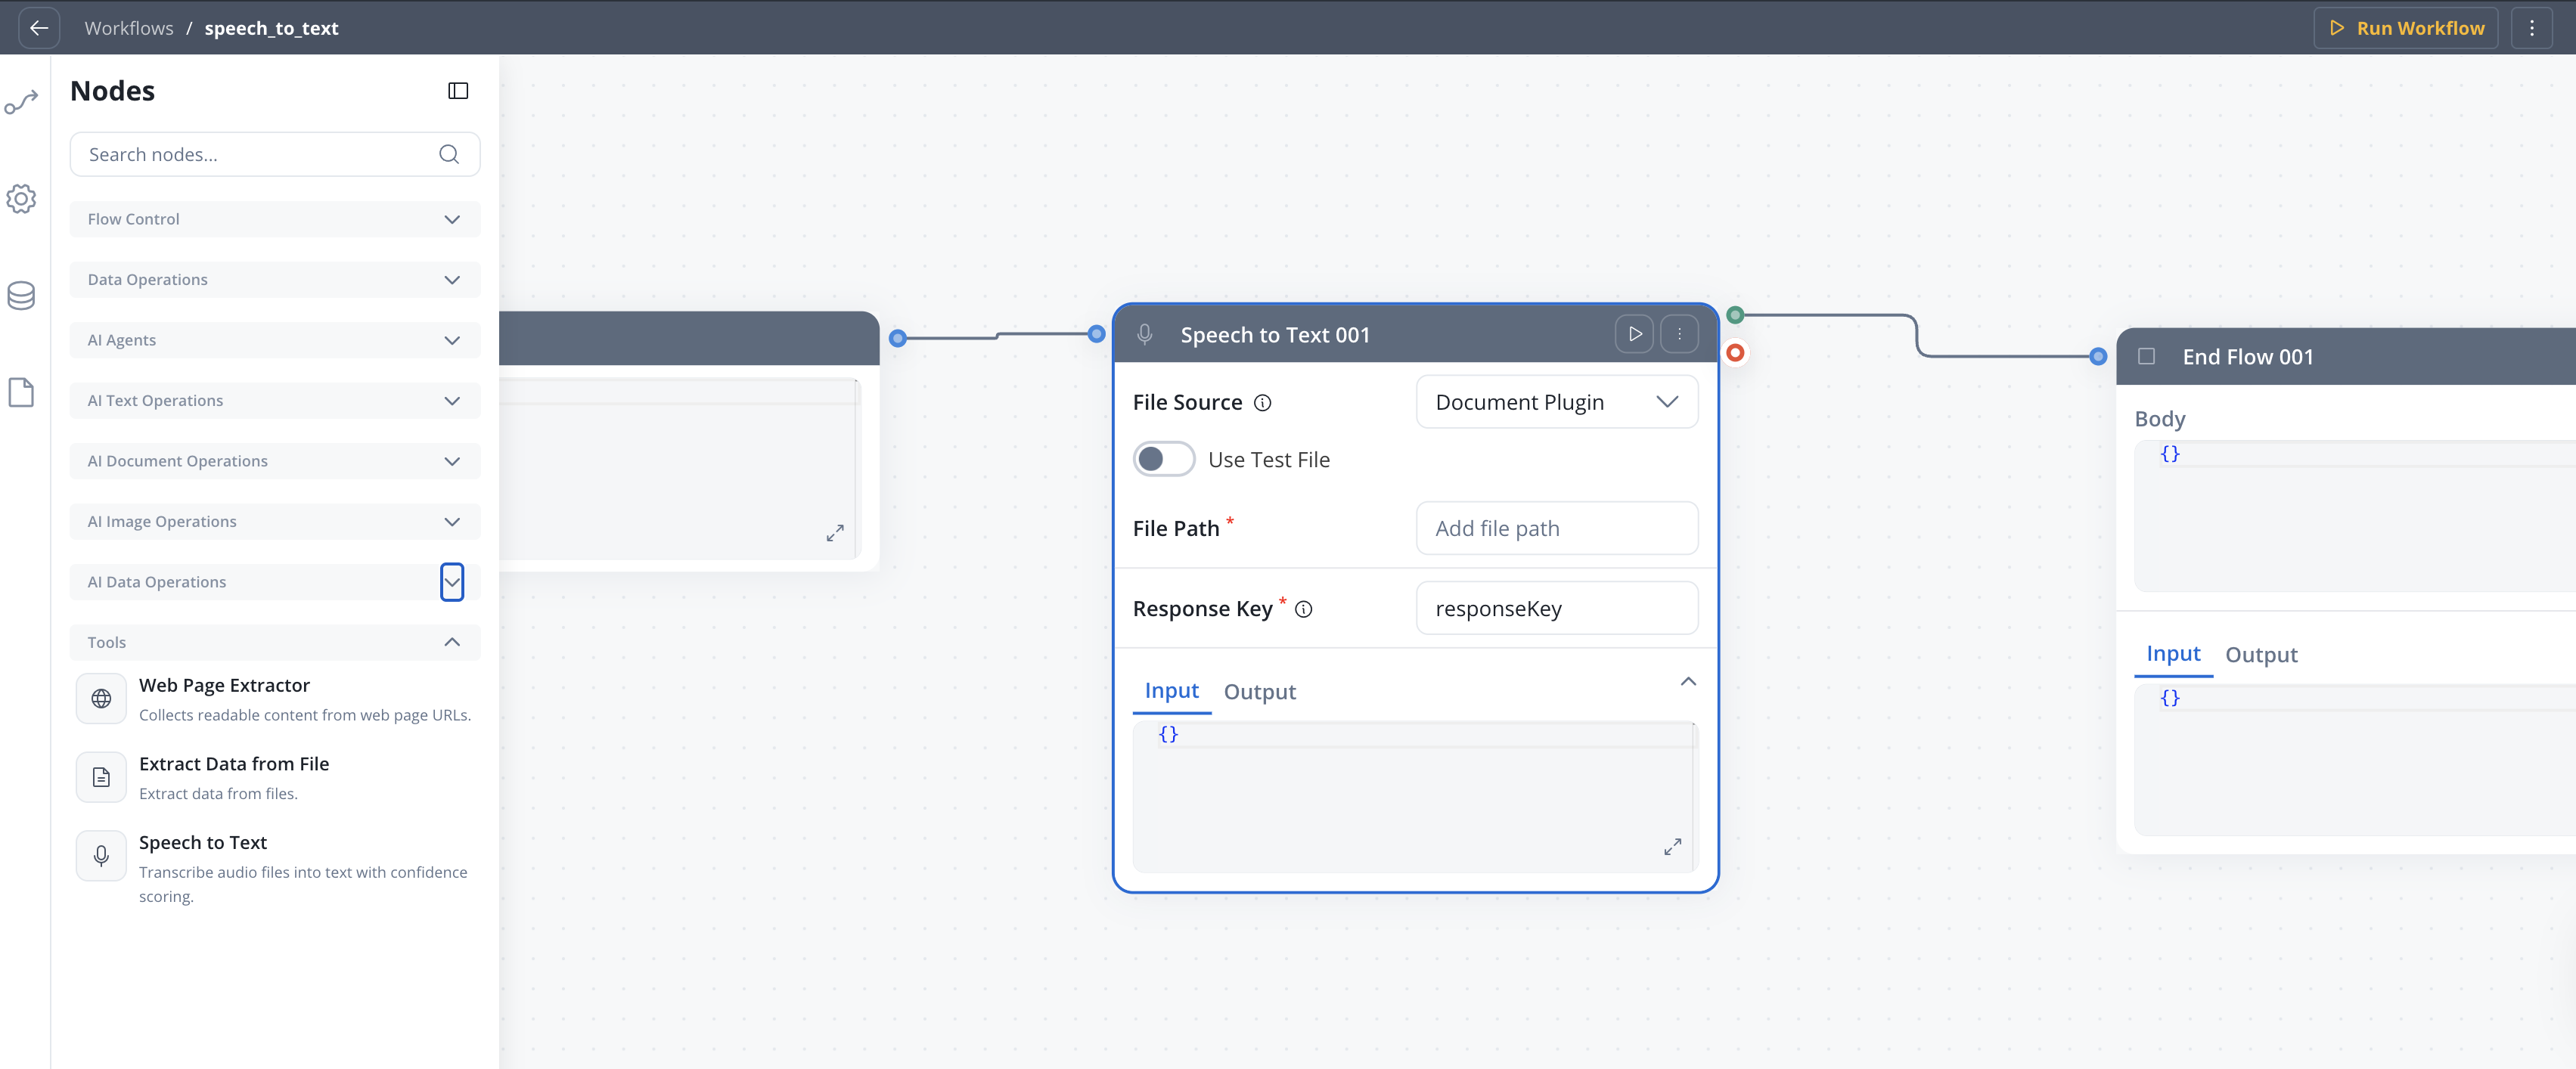Viewport: 2576px width, 1069px height.
Task: Select the Input tab on End Flow 001
Action: (2172, 654)
